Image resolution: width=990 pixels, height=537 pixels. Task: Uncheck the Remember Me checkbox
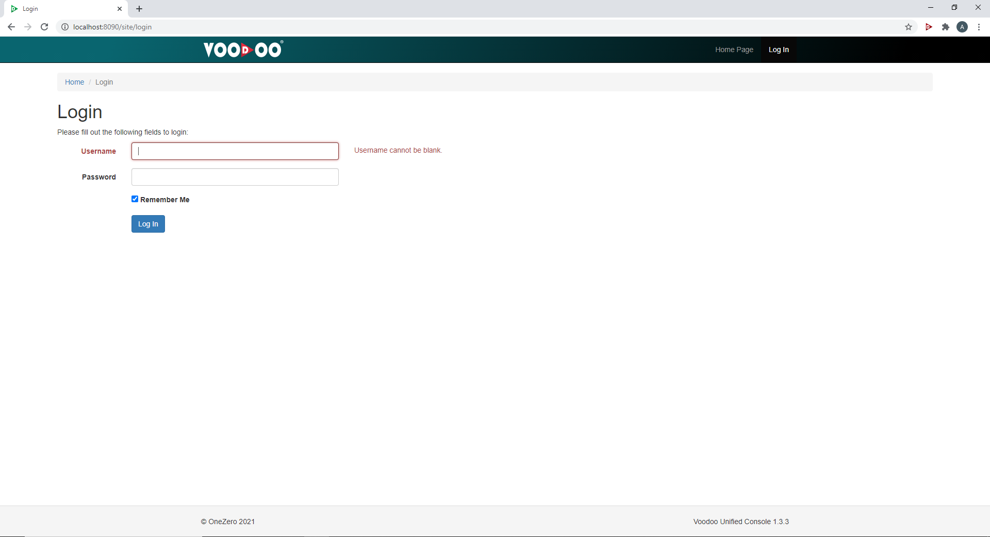(x=135, y=199)
